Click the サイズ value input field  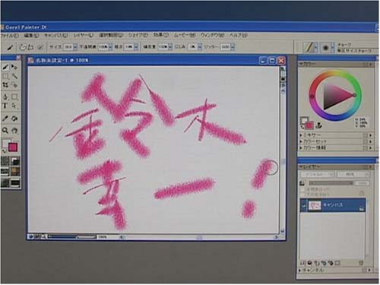click(68, 47)
